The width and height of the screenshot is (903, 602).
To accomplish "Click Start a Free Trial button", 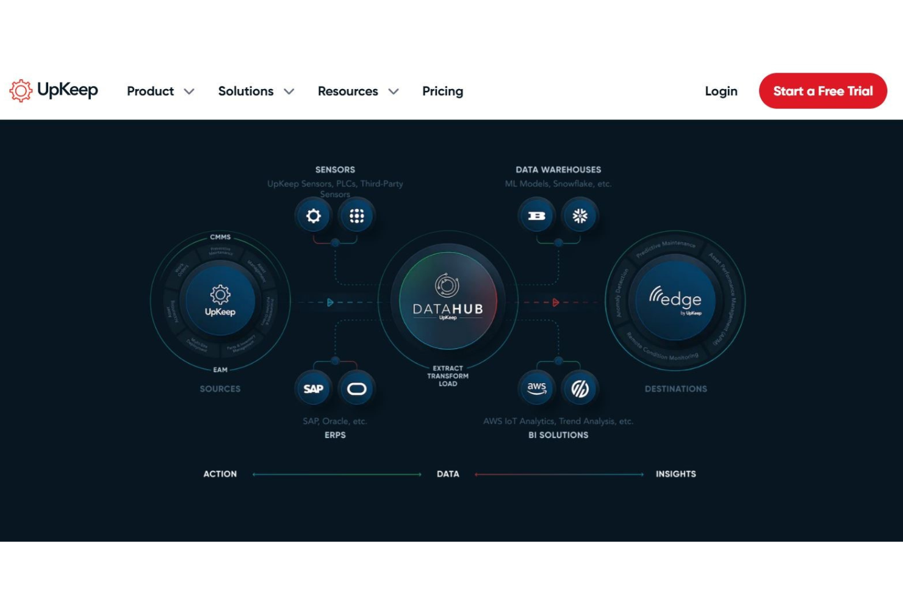I will click(823, 91).
